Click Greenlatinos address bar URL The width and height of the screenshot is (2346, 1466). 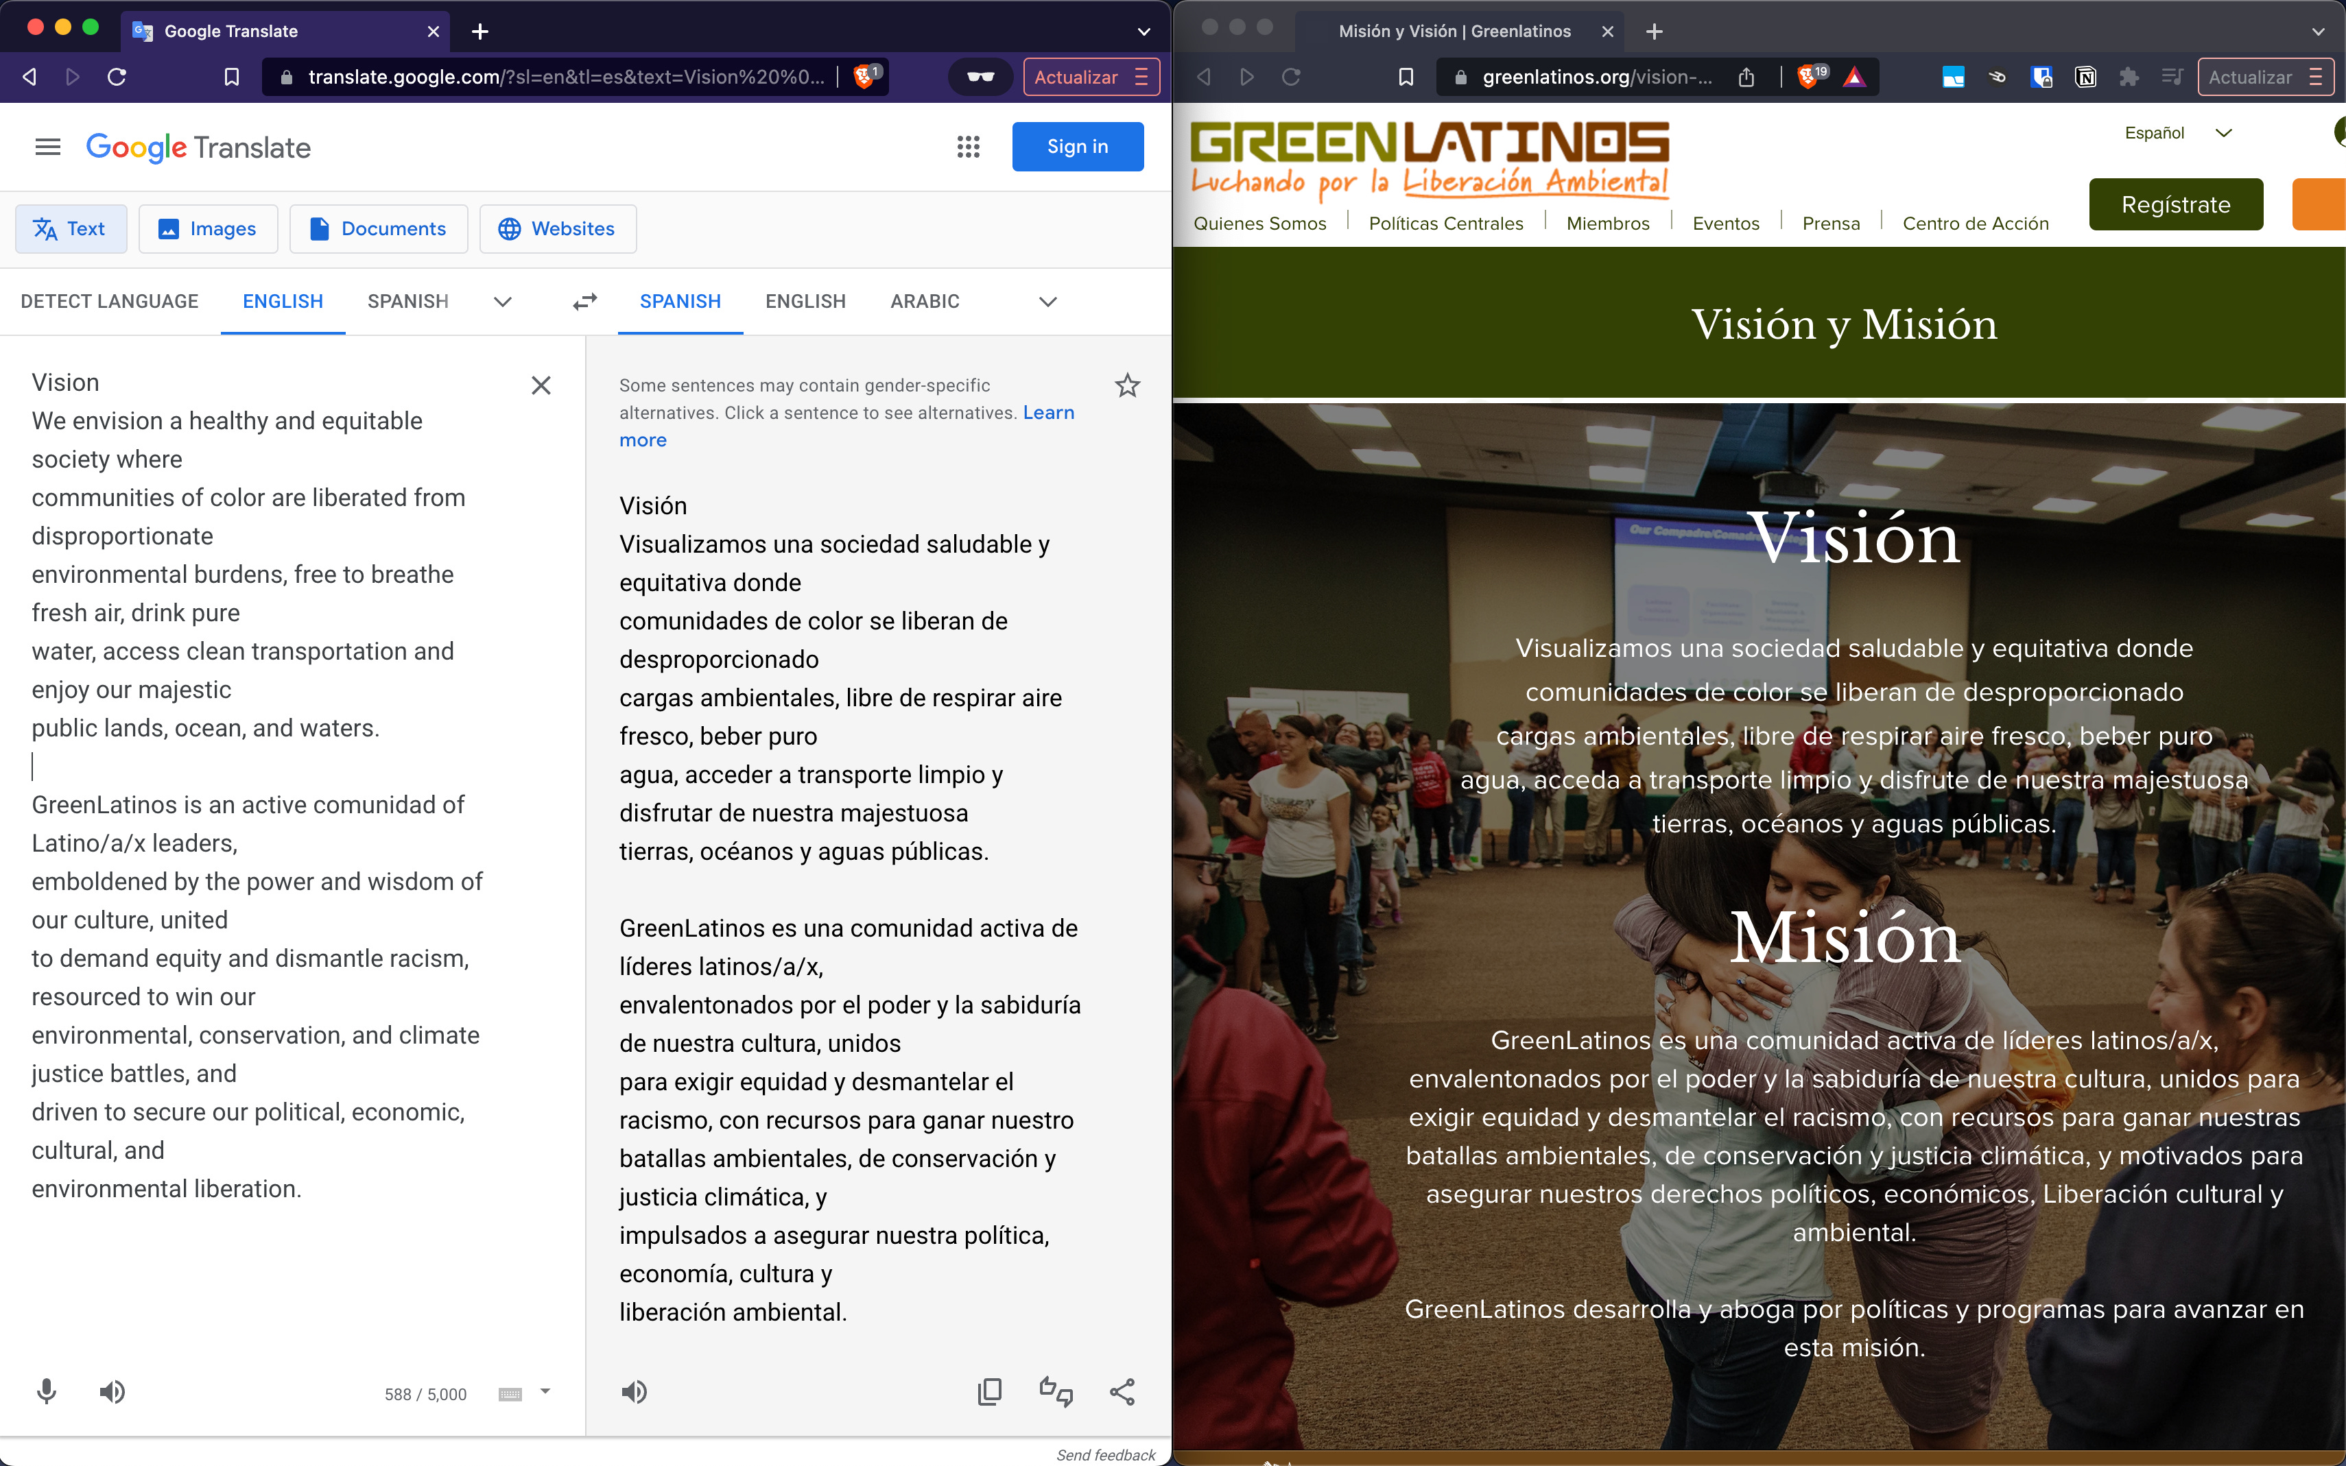coord(1598,77)
